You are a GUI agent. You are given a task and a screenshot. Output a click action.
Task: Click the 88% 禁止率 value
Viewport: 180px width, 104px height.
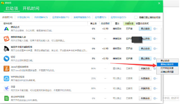(x=93, y=89)
